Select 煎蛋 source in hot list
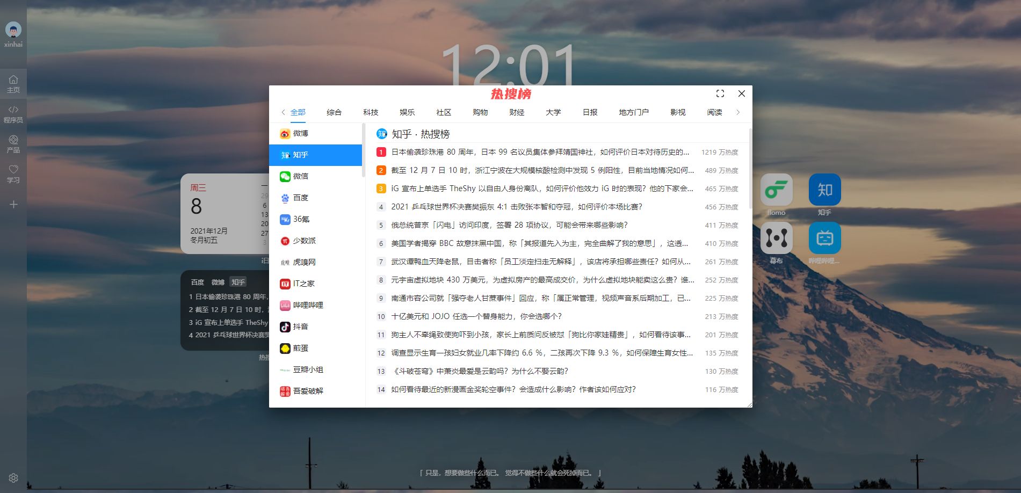1021x493 pixels. [316, 348]
